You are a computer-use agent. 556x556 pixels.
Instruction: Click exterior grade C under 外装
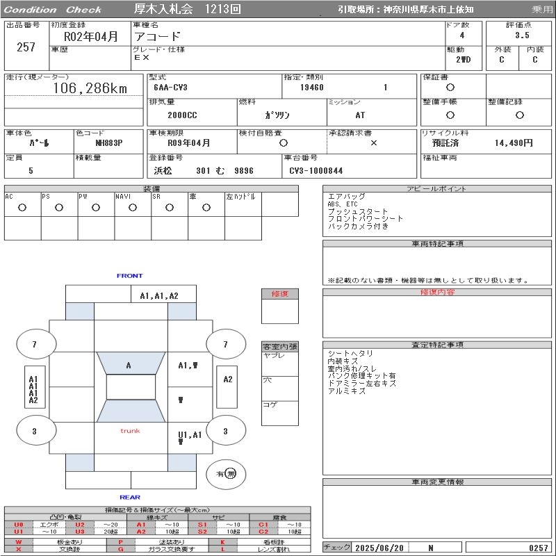[x=501, y=59]
